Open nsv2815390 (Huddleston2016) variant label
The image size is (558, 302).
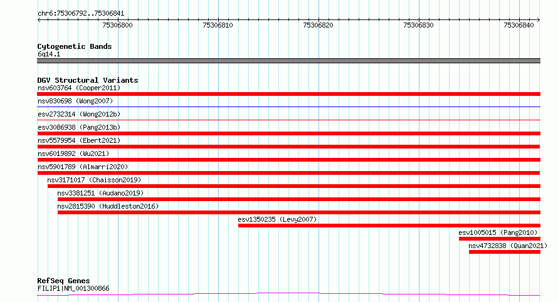click(108, 206)
